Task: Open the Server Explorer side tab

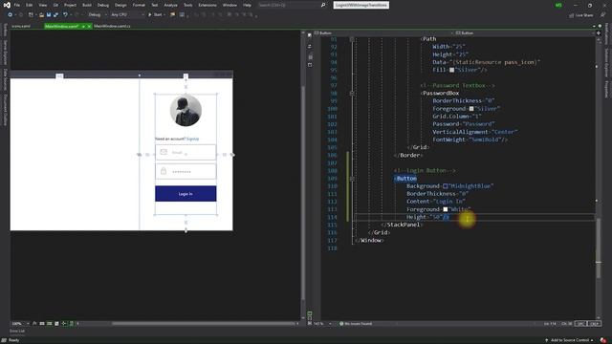Action: 5,53
